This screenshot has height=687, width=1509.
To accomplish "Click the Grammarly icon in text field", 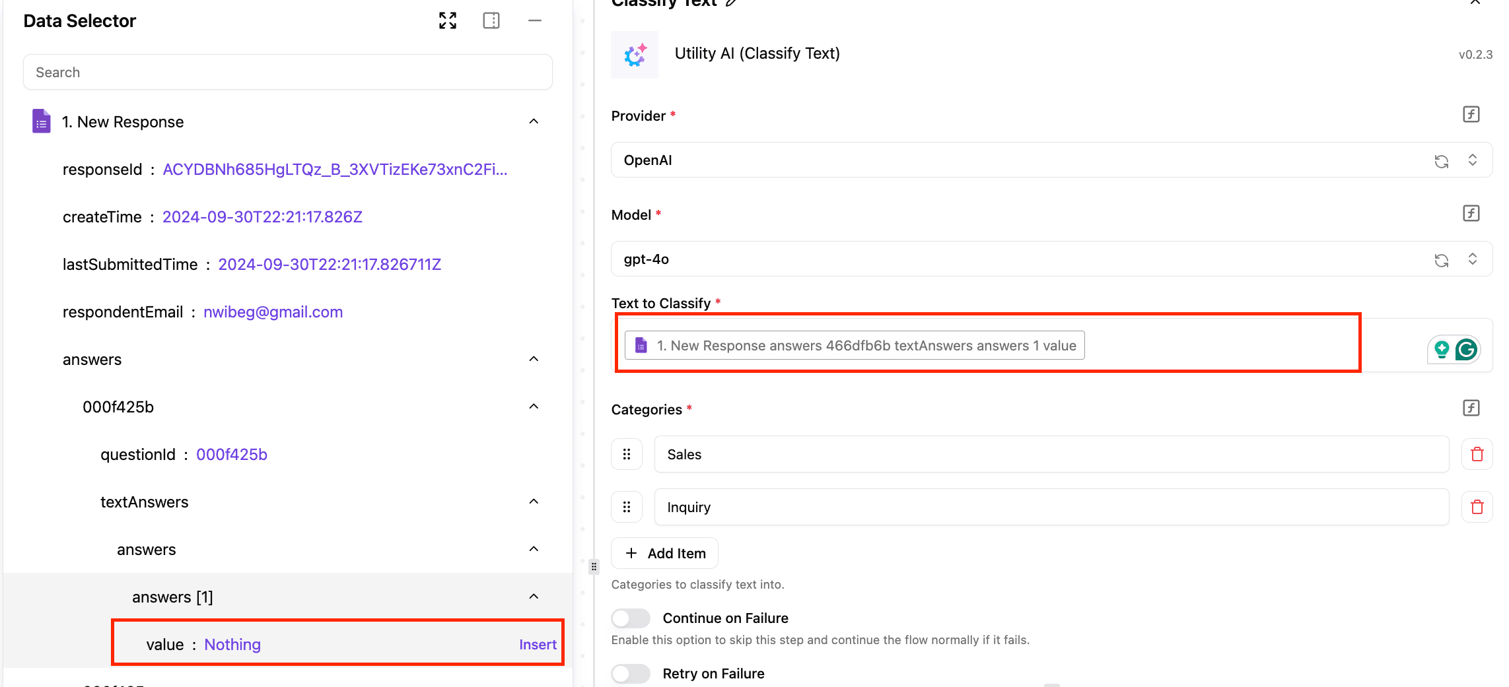I will pyautogui.click(x=1466, y=349).
